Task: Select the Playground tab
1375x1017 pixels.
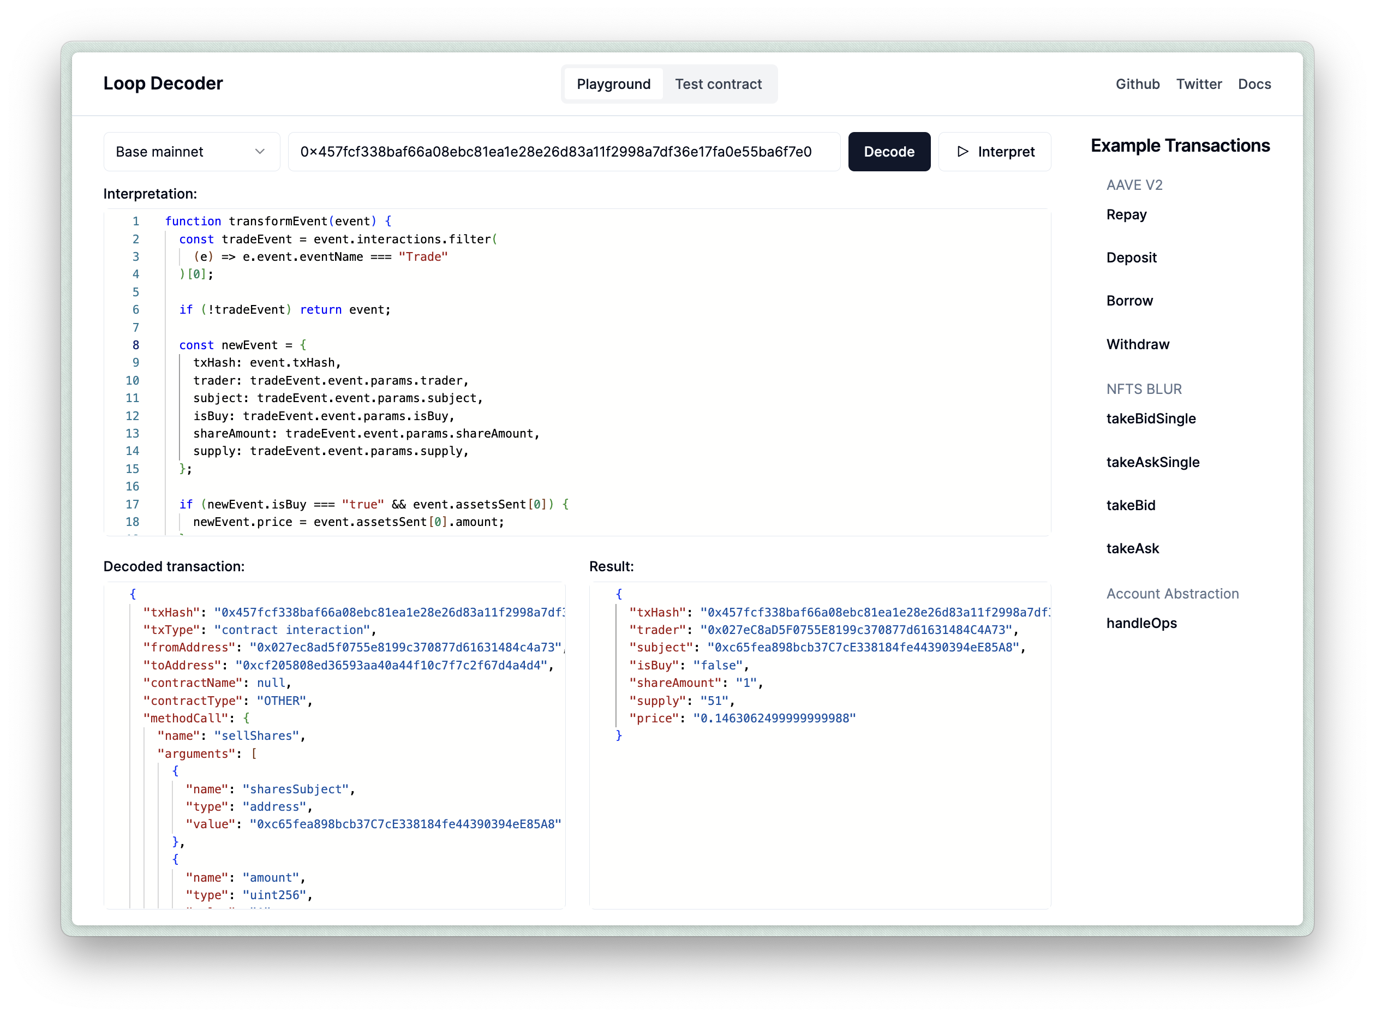Action: (613, 85)
